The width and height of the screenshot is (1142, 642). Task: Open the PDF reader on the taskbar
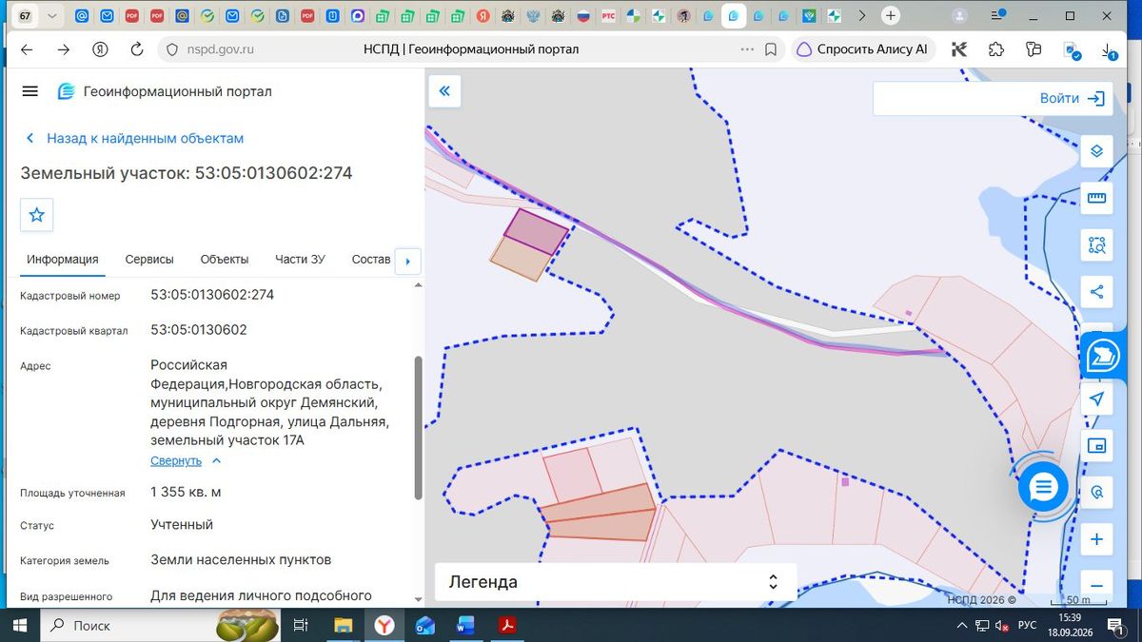[x=508, y=625]
